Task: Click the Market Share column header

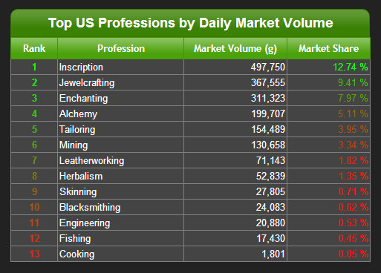Action: pos(328,48)
